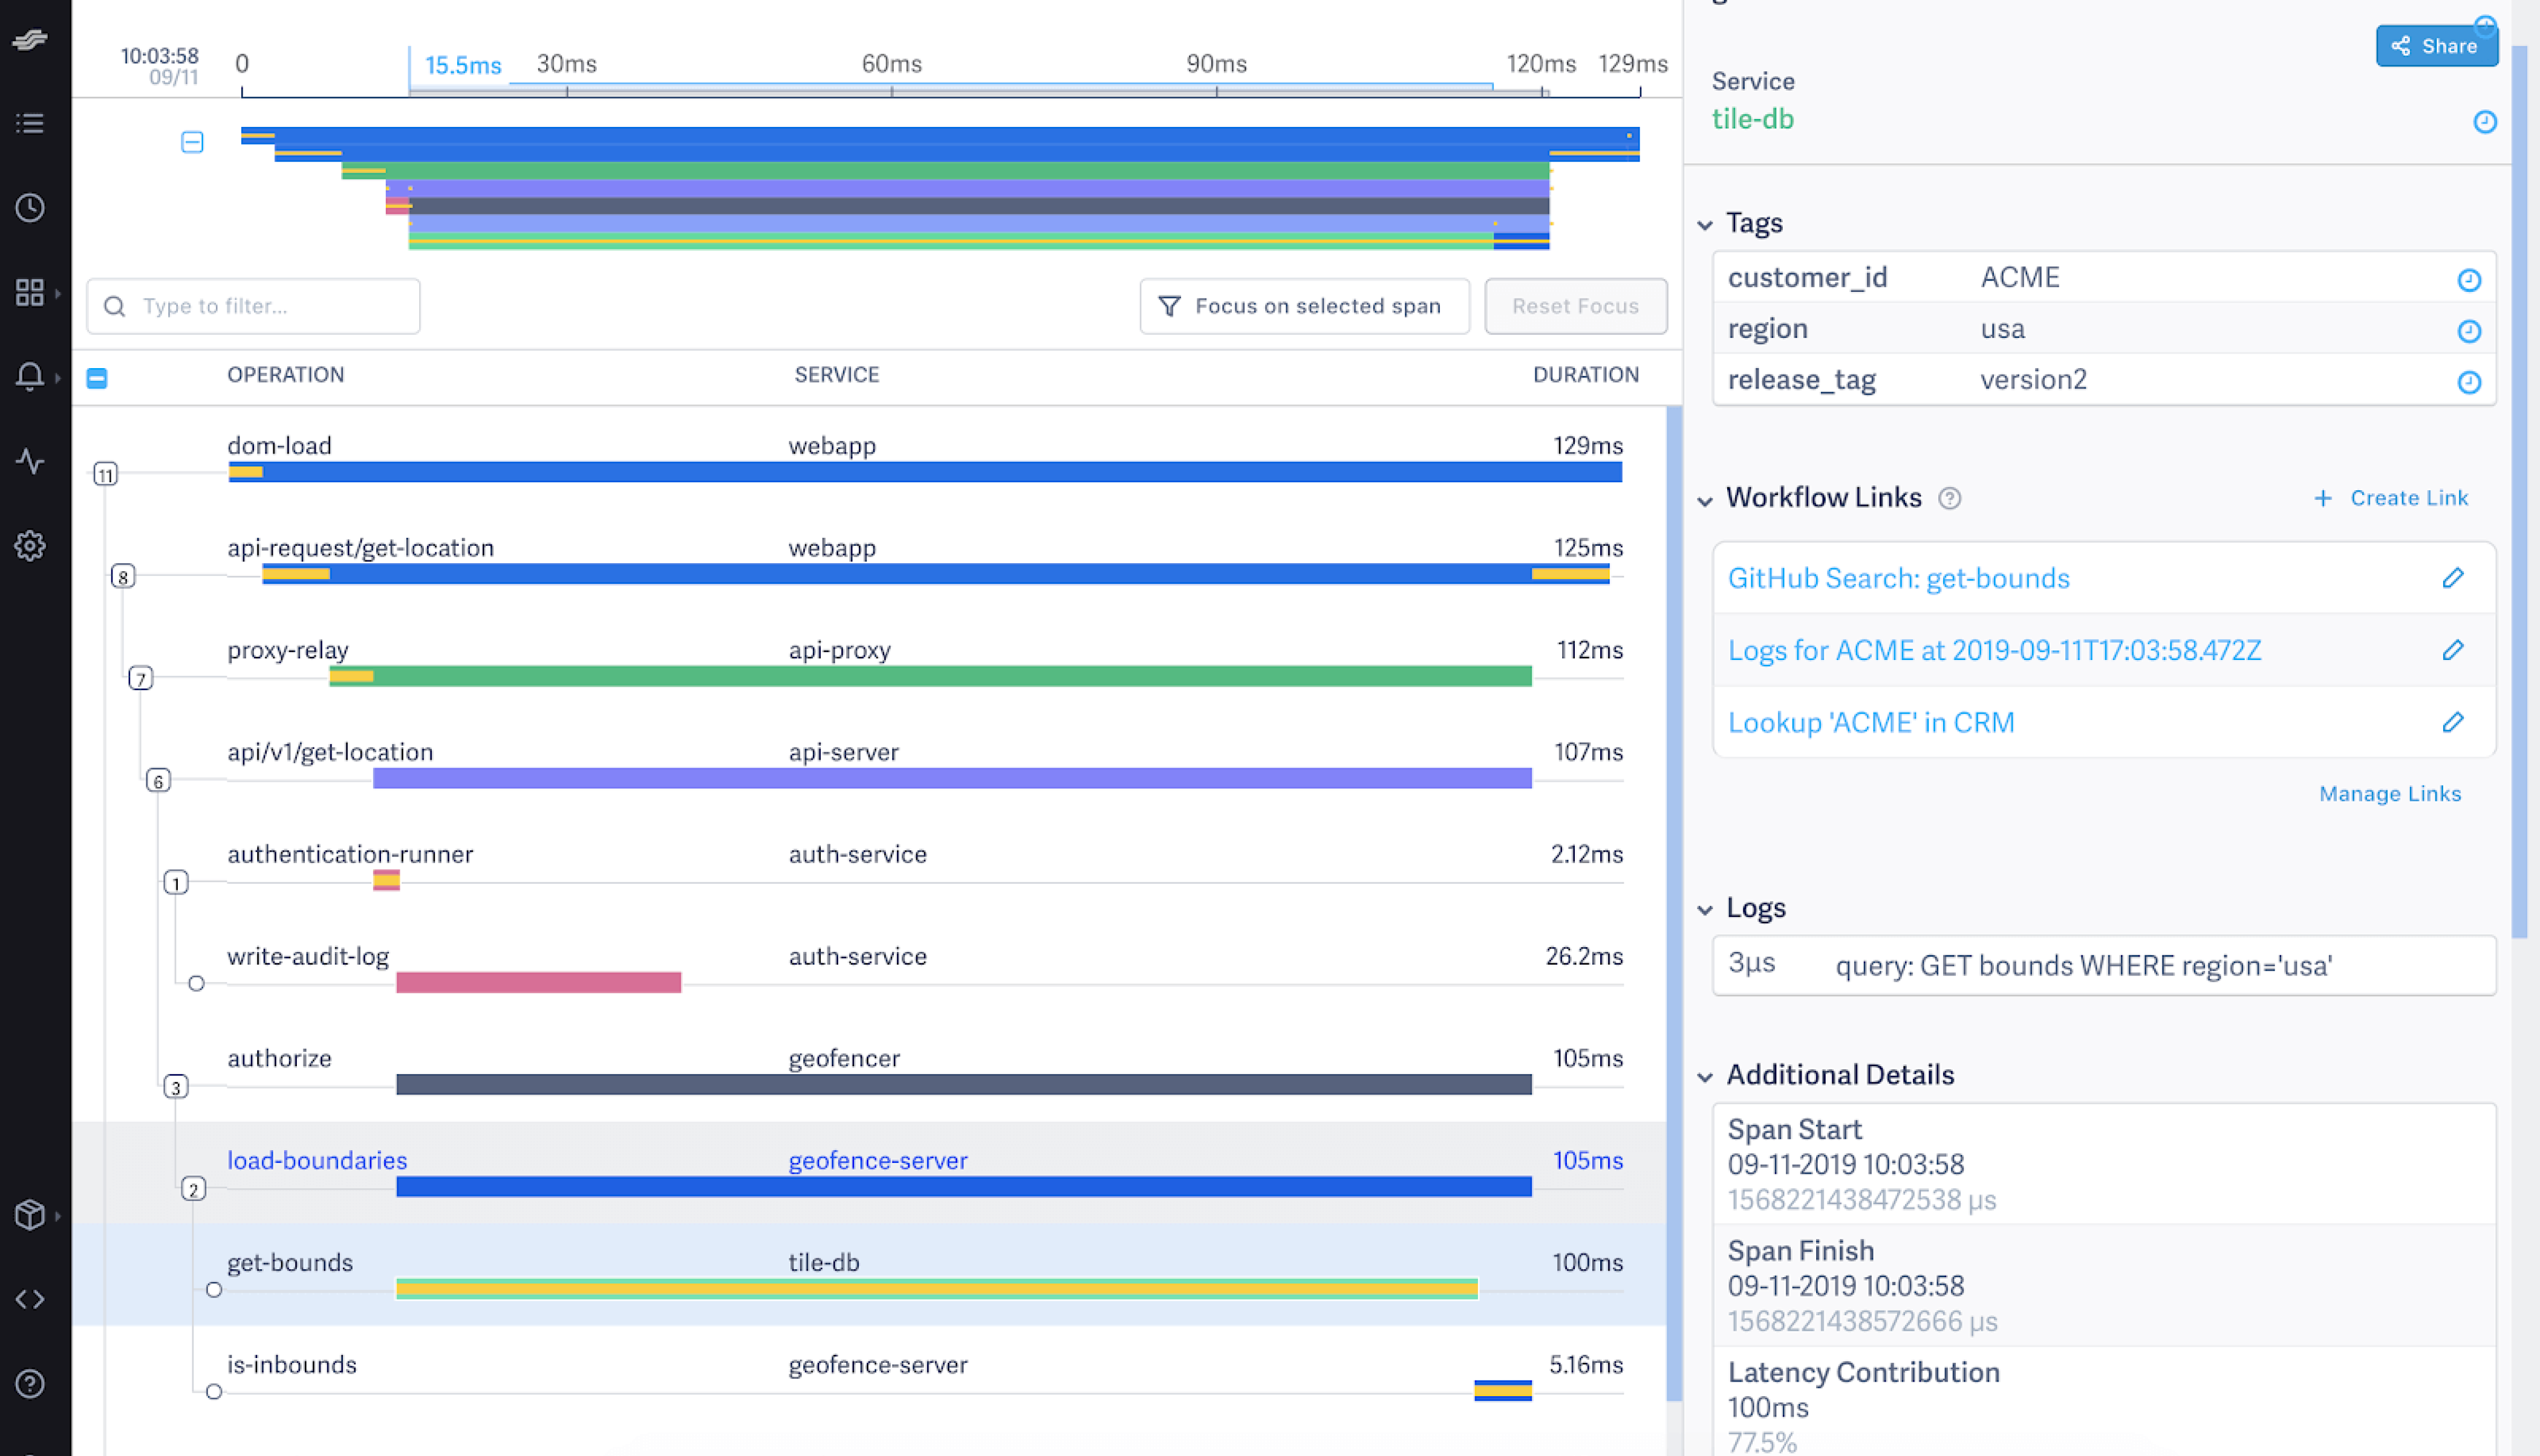Click the dom-load duration bar

(925, 471)
